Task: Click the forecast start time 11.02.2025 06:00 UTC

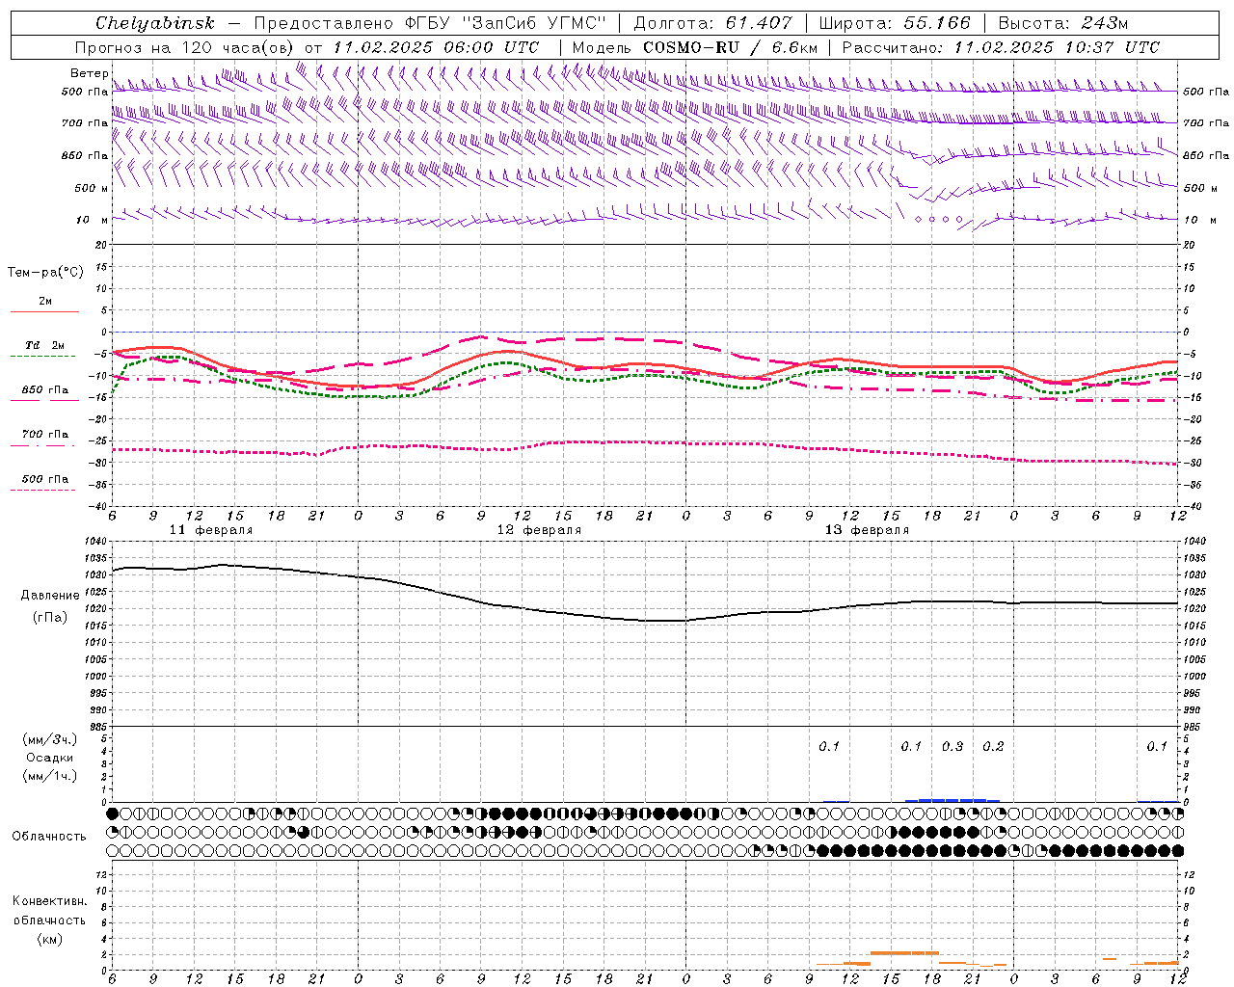Action: [436, 47]
